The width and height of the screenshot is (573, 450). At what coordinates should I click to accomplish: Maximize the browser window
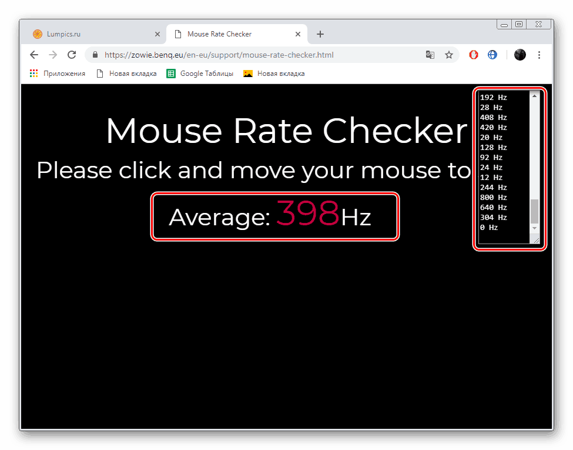[x=519, y=25]
